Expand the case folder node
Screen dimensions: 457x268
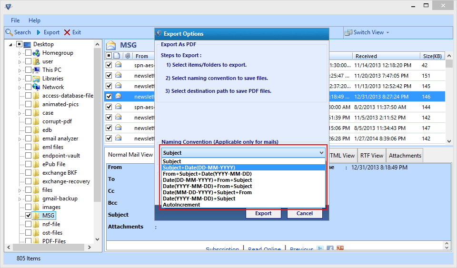pos(20,113)
